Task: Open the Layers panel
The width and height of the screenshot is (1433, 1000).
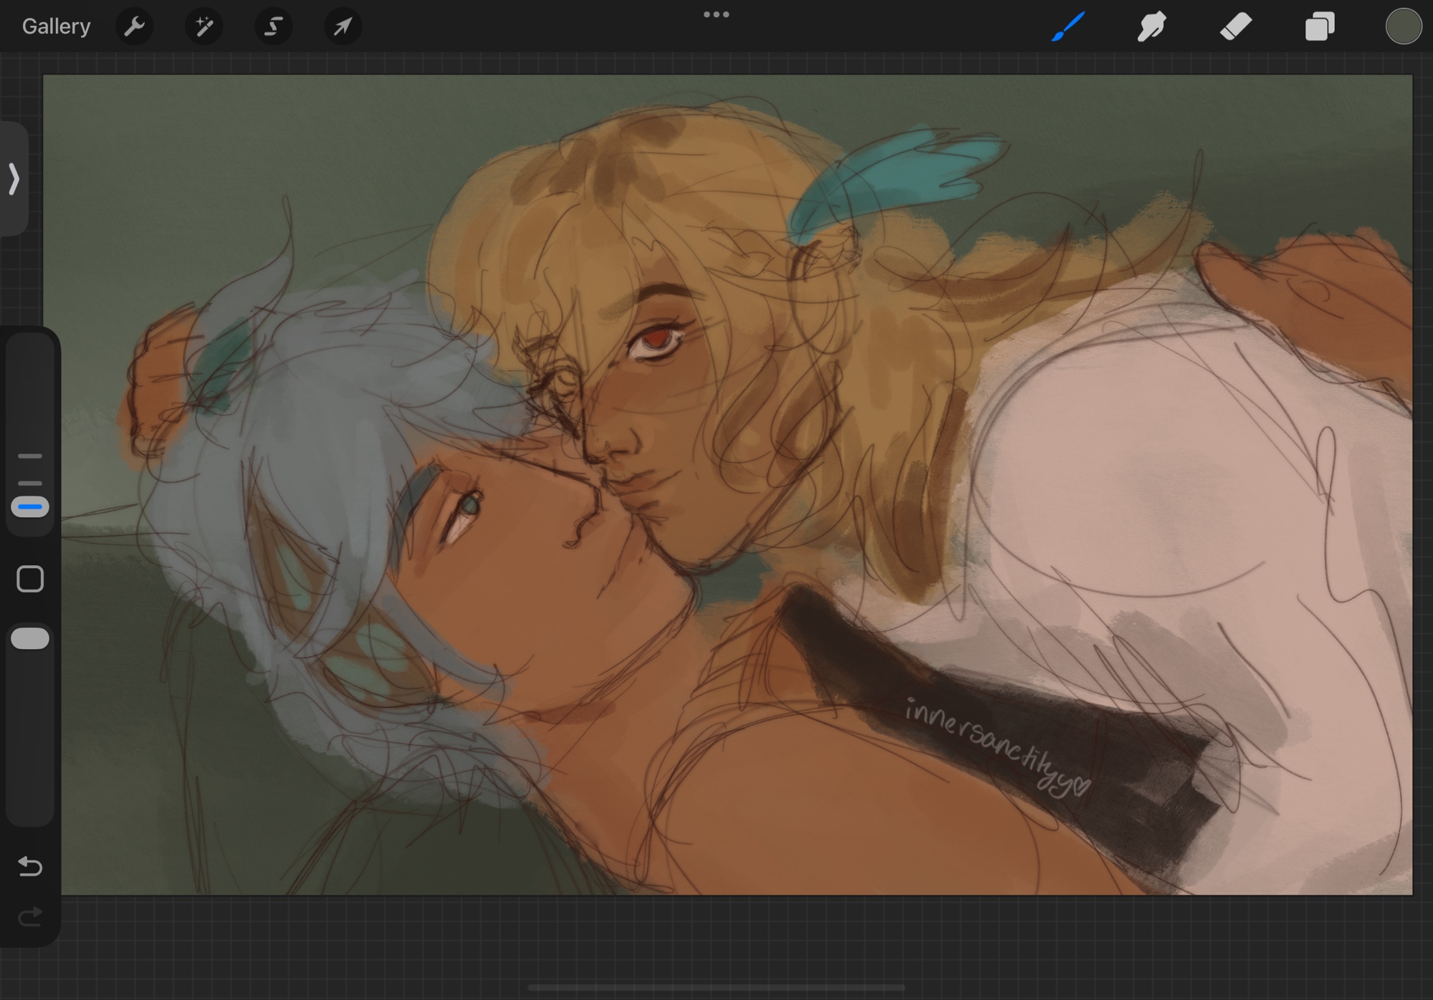Action: pyautogui.click(x=1319, y=27)
